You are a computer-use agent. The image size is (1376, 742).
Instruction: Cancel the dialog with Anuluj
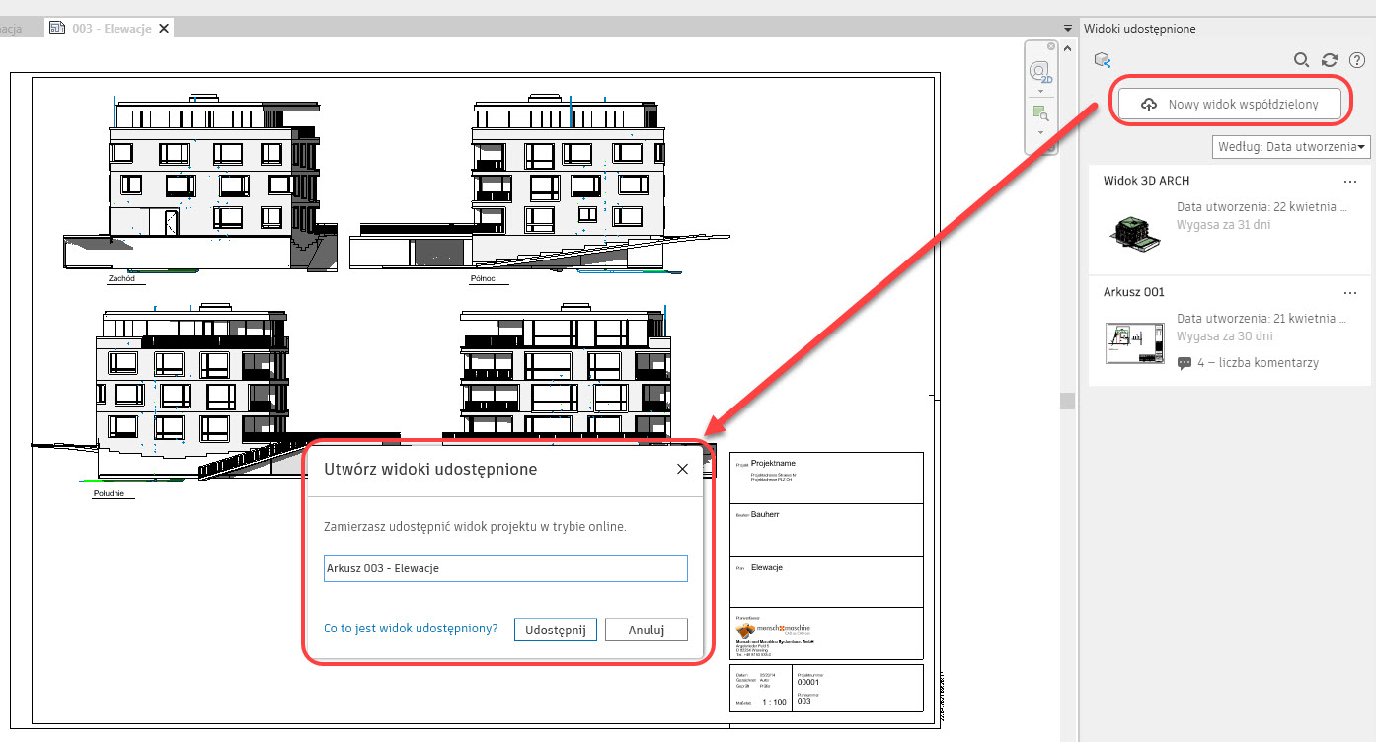point(646,630)
